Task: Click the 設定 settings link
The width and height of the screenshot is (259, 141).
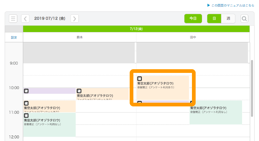Action: (14, 38)
